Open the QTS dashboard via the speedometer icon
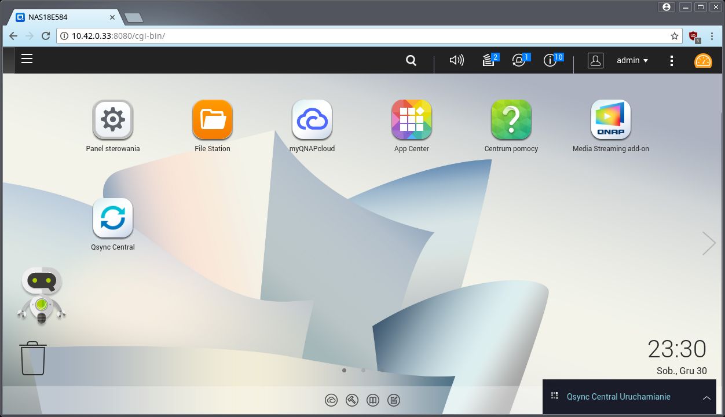The image size is (725, 417). (x=703, y=60)
